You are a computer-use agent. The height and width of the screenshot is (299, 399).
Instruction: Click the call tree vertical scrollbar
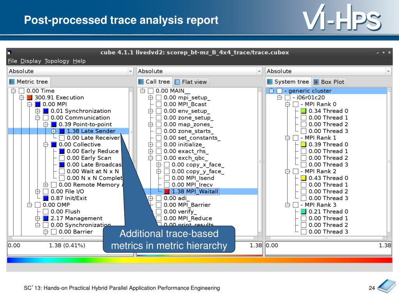tap(260, 162)
